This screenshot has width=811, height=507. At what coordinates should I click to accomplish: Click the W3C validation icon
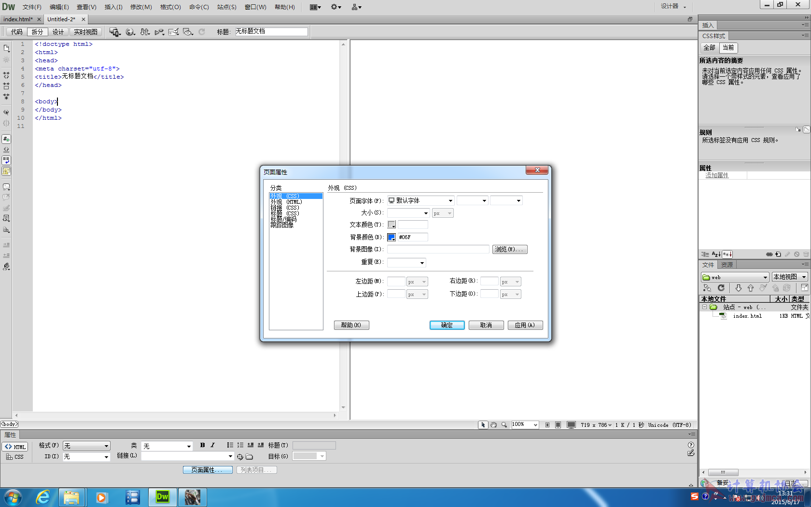(x=159, y=32)
